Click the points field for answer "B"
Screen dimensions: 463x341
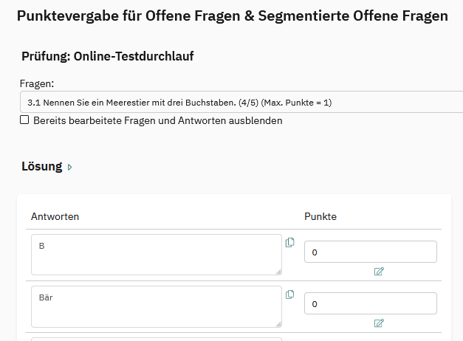pos(370,252)
